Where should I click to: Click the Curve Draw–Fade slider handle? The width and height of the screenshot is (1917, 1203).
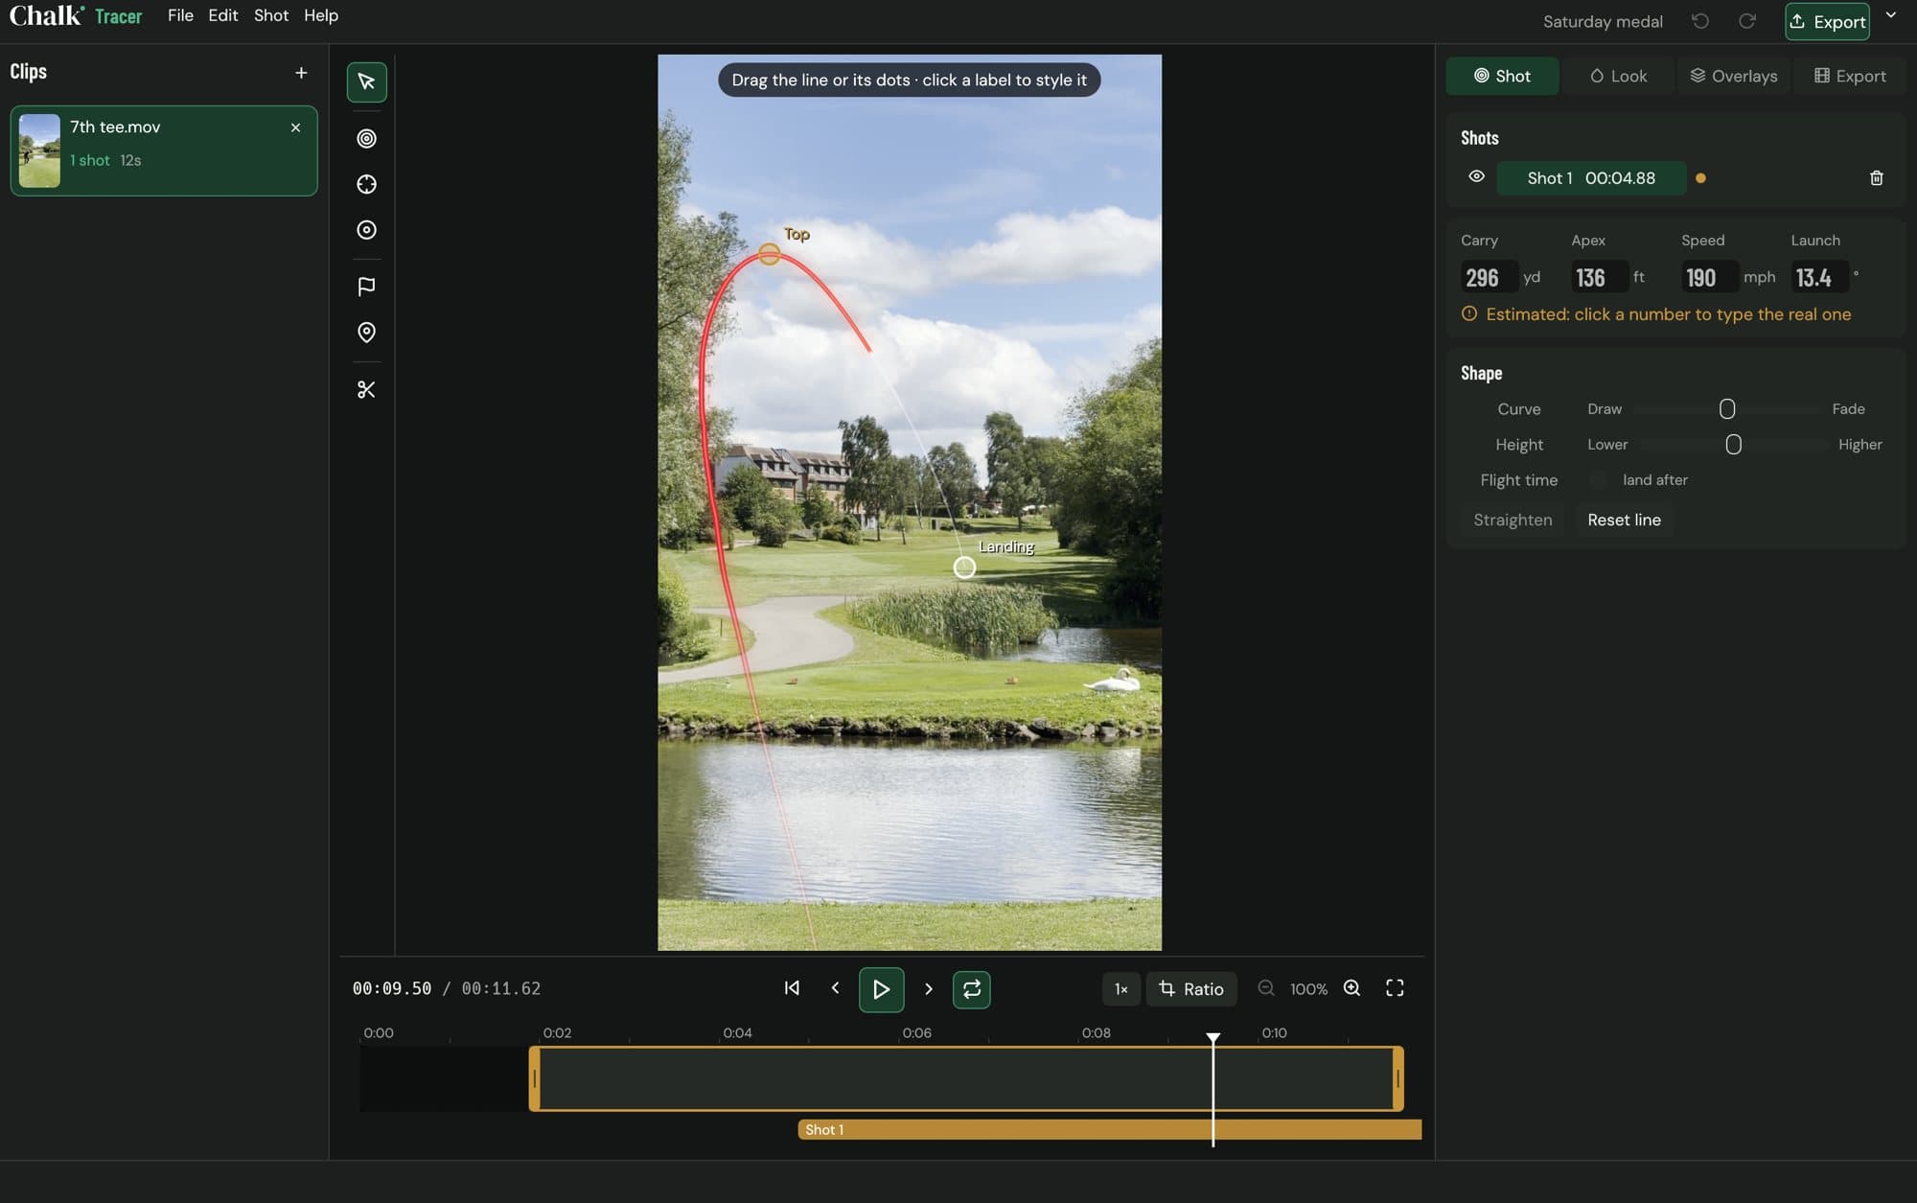point(1727,409)
